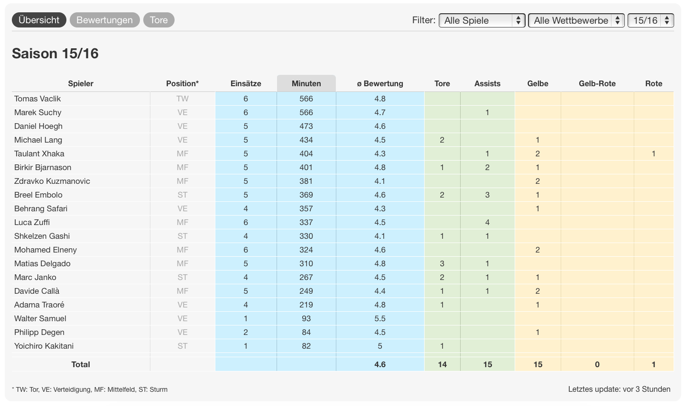Viewport: 685px width, 406px height.
Task: Open the Tore tab
Action: 158,19
